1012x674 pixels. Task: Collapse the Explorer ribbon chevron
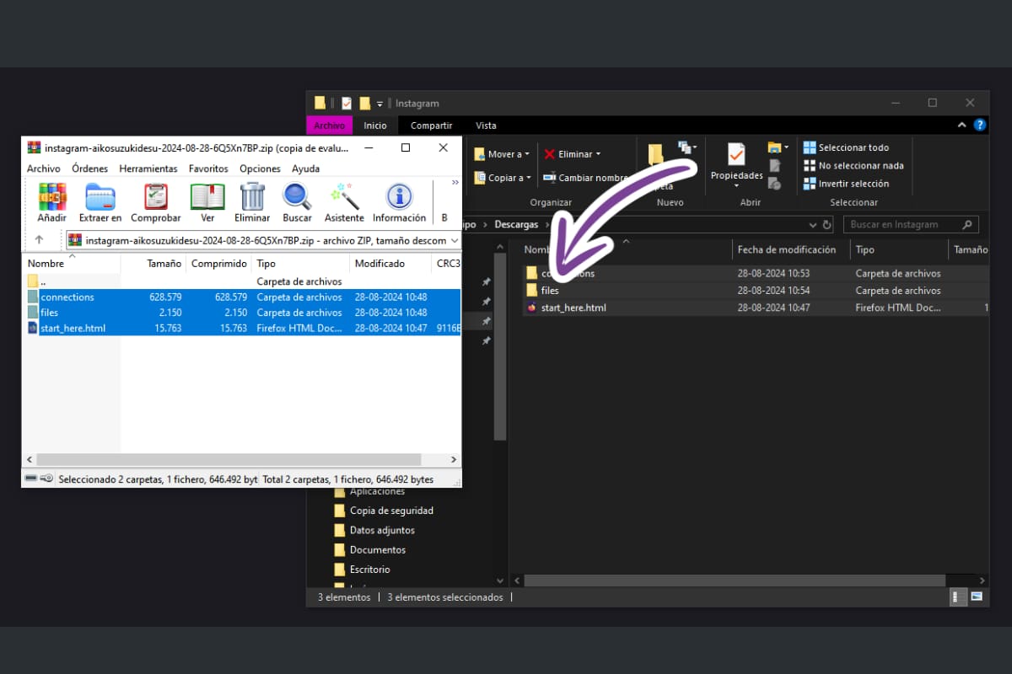coord(963,125)
